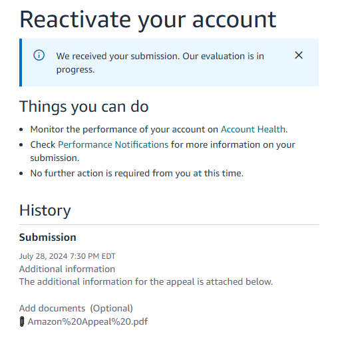
Task: Click the info icon in the blue banner
Action: tap(39, 55)
